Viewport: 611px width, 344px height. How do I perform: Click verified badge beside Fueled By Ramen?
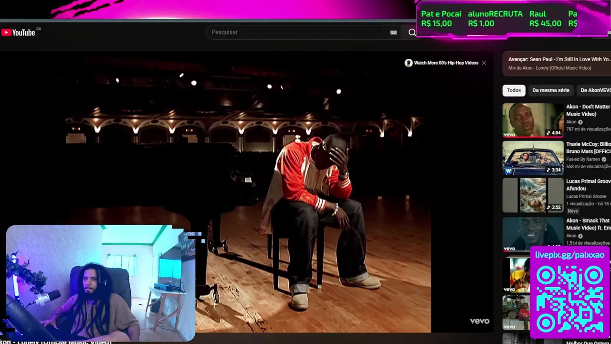[604, 159]
